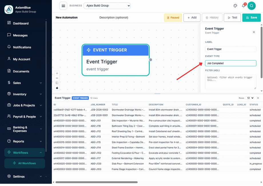This screenshot has width=263, height=186.
Task: Click the Test button
Action: pyautogui.click(x=232, y=18)
